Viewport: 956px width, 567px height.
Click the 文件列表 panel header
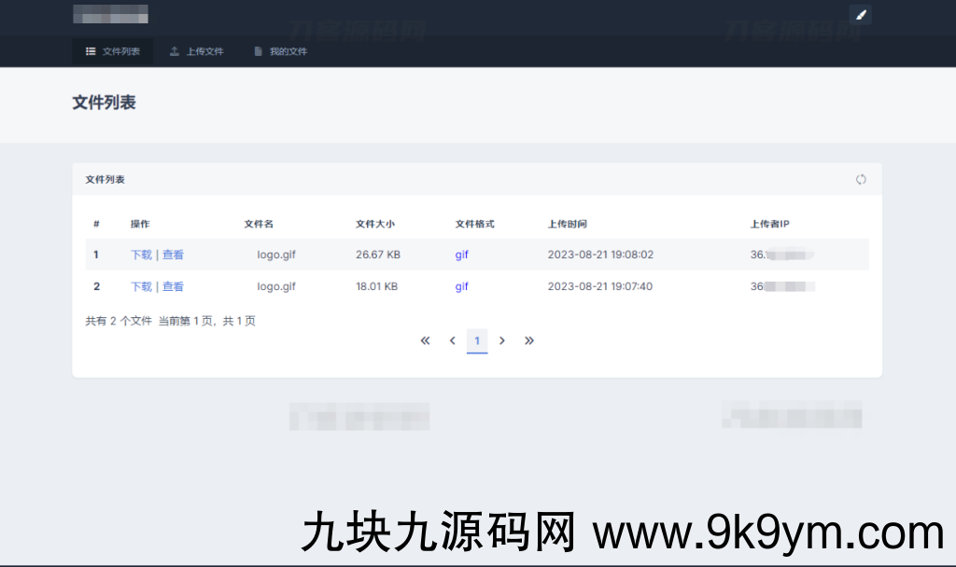[105, 179]
